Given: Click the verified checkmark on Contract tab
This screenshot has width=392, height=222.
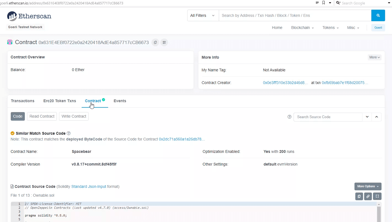Looking at the screenshot, I should click(103, 100).
